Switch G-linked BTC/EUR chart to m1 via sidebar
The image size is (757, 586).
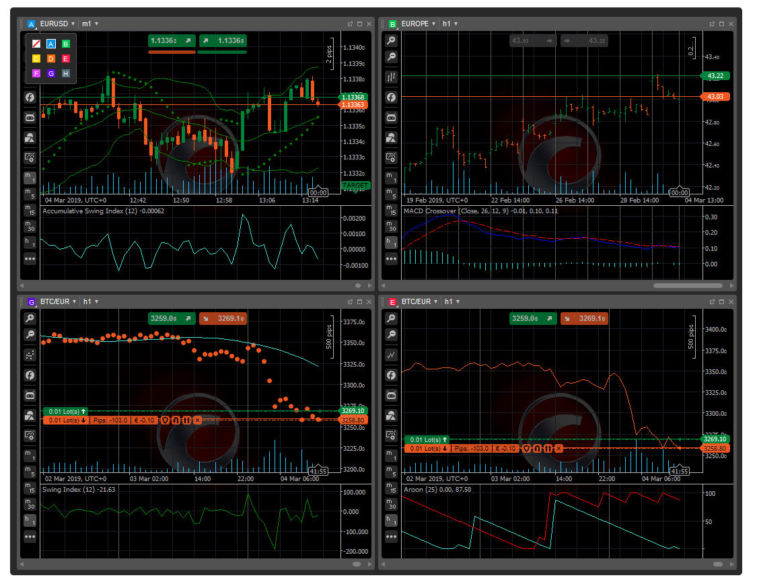(30, 455)
